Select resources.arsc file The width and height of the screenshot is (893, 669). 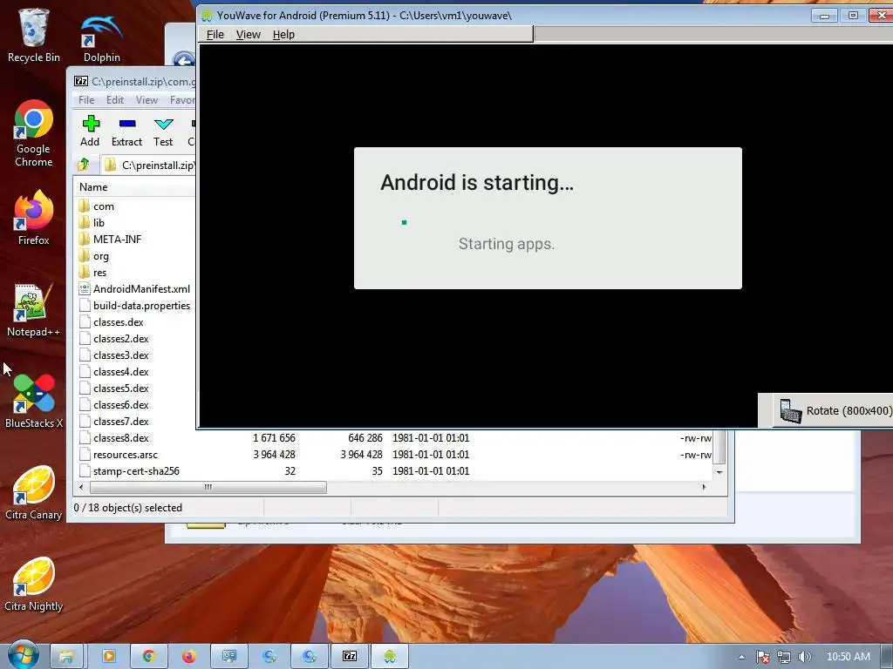tap(126, 455)
